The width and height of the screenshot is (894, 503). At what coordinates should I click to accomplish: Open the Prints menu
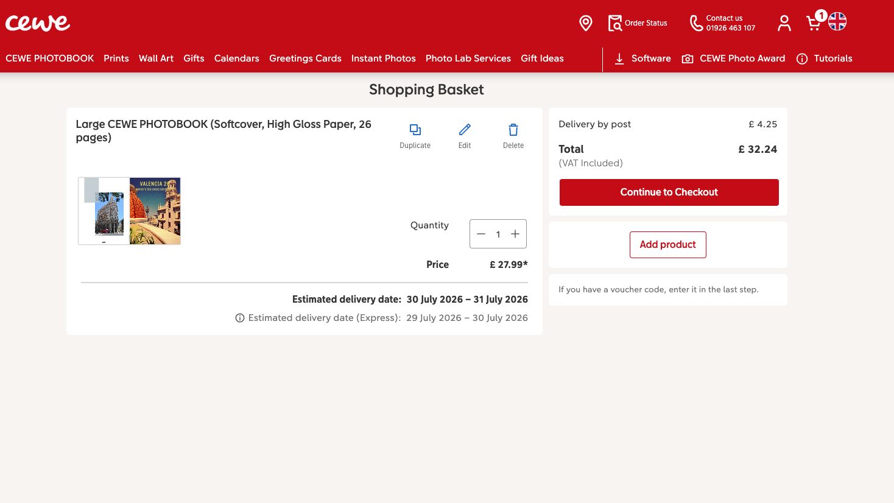[116, 58]
